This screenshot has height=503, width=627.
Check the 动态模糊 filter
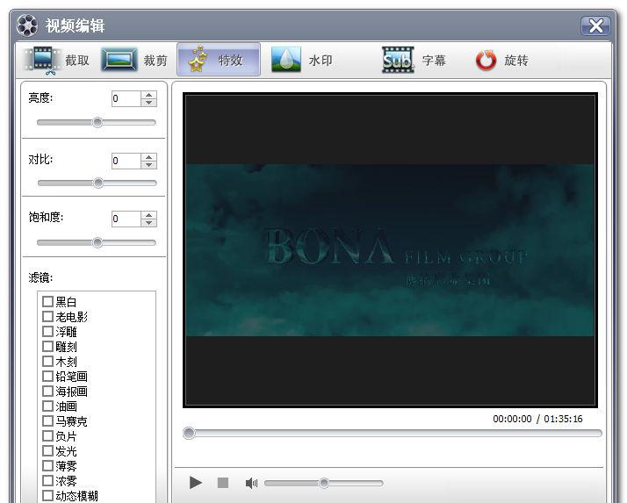click(48, 496)
